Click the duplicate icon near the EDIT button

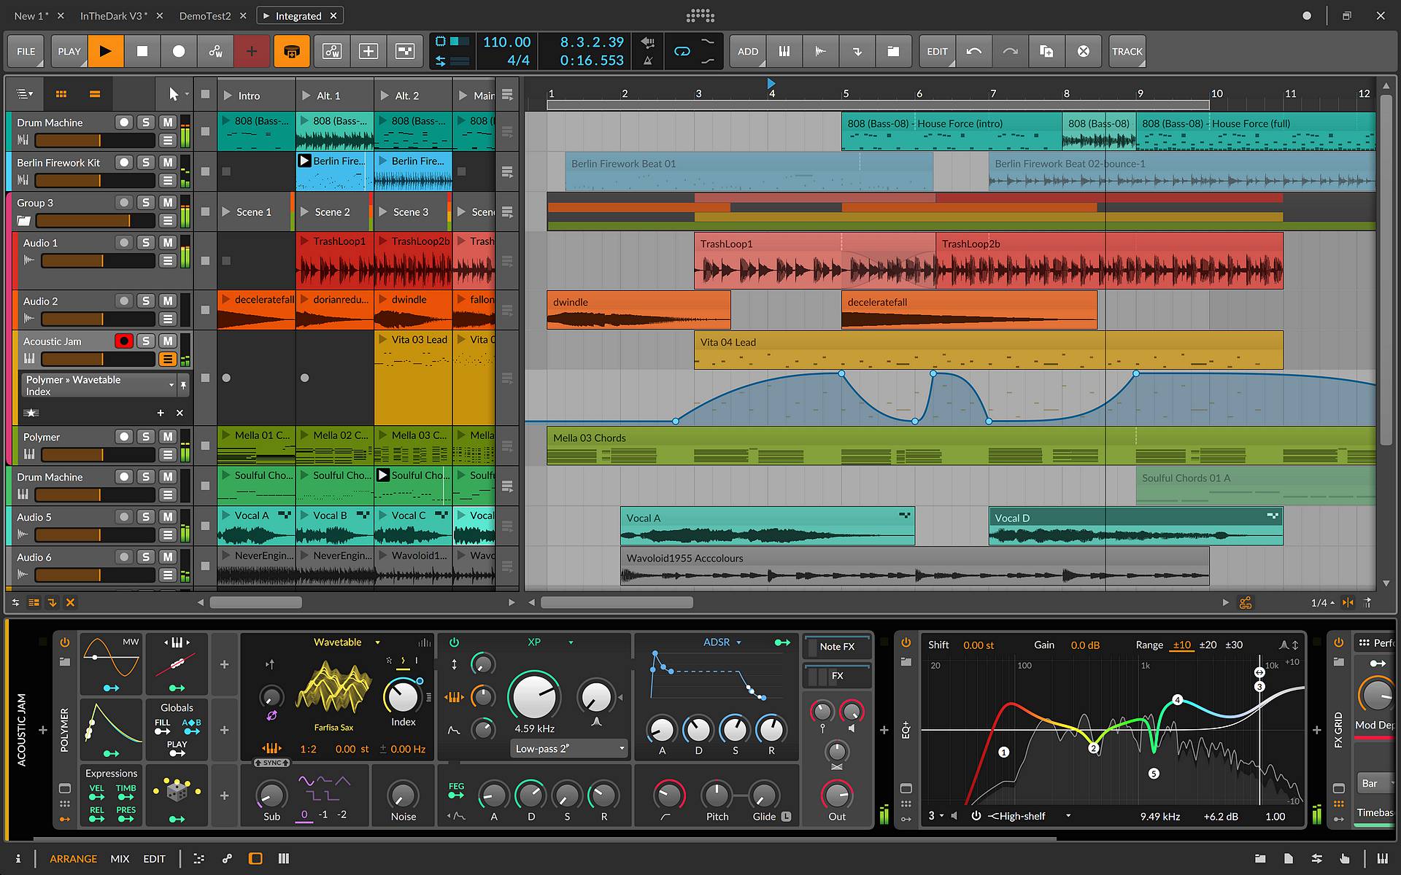(x=1047, y=51)
